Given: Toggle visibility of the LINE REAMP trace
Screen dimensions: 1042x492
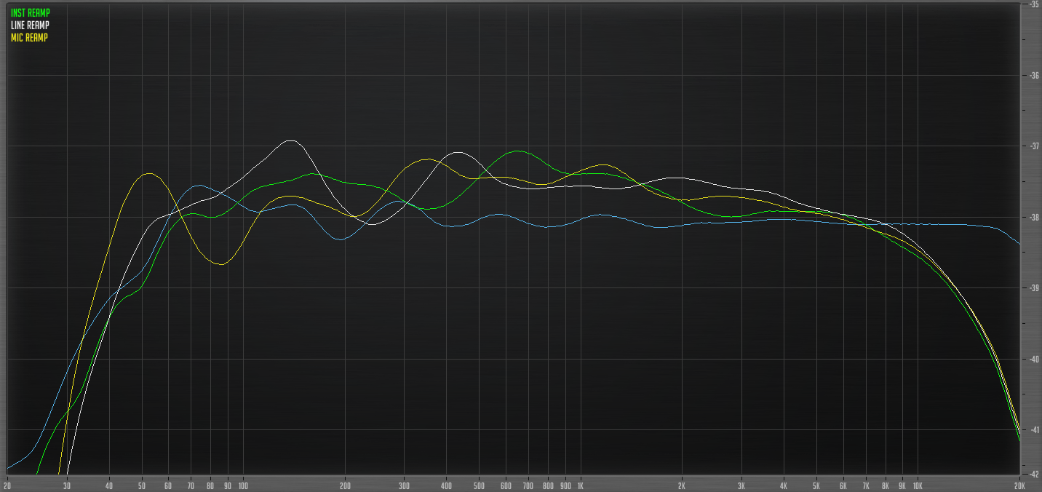Looking at the screenshot, I should (x=29, y=23).
